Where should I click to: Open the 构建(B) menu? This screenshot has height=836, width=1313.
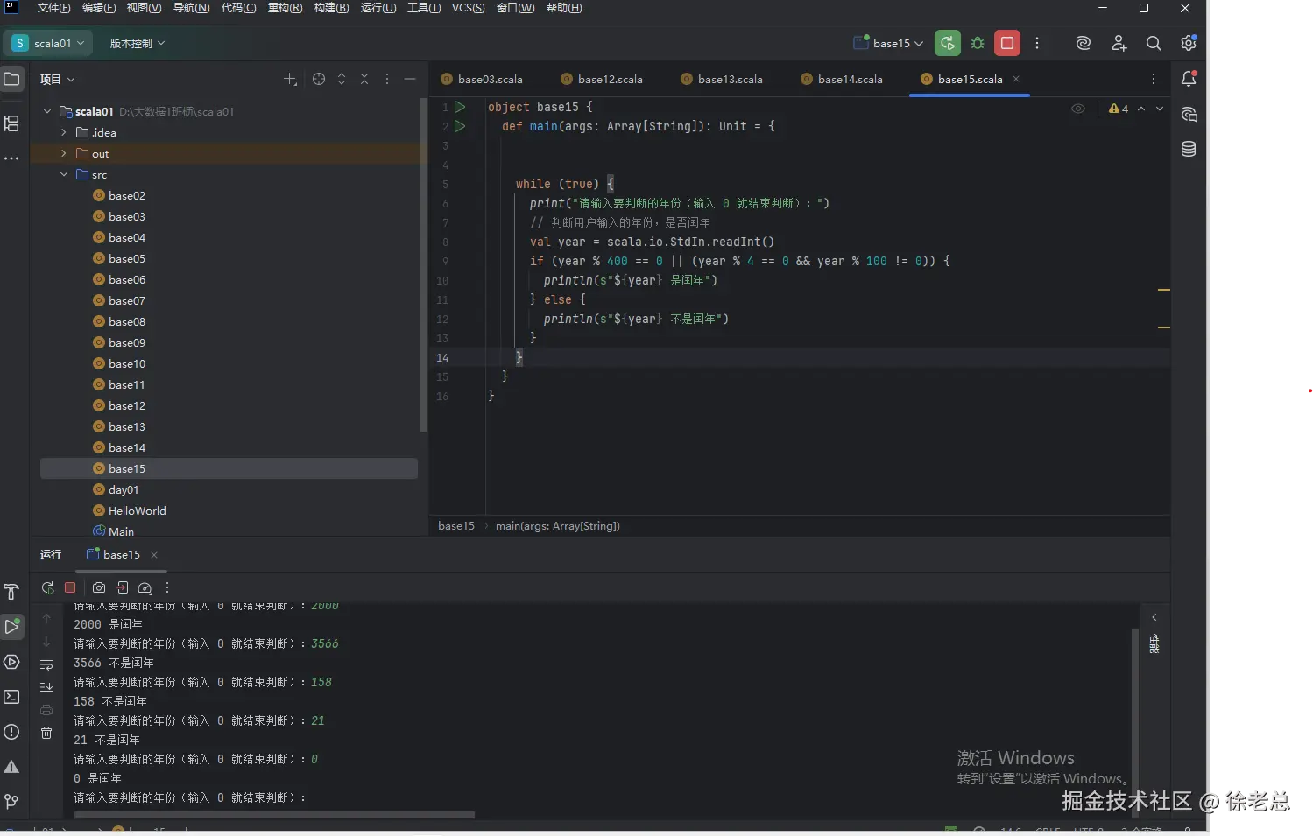[331, 8]
